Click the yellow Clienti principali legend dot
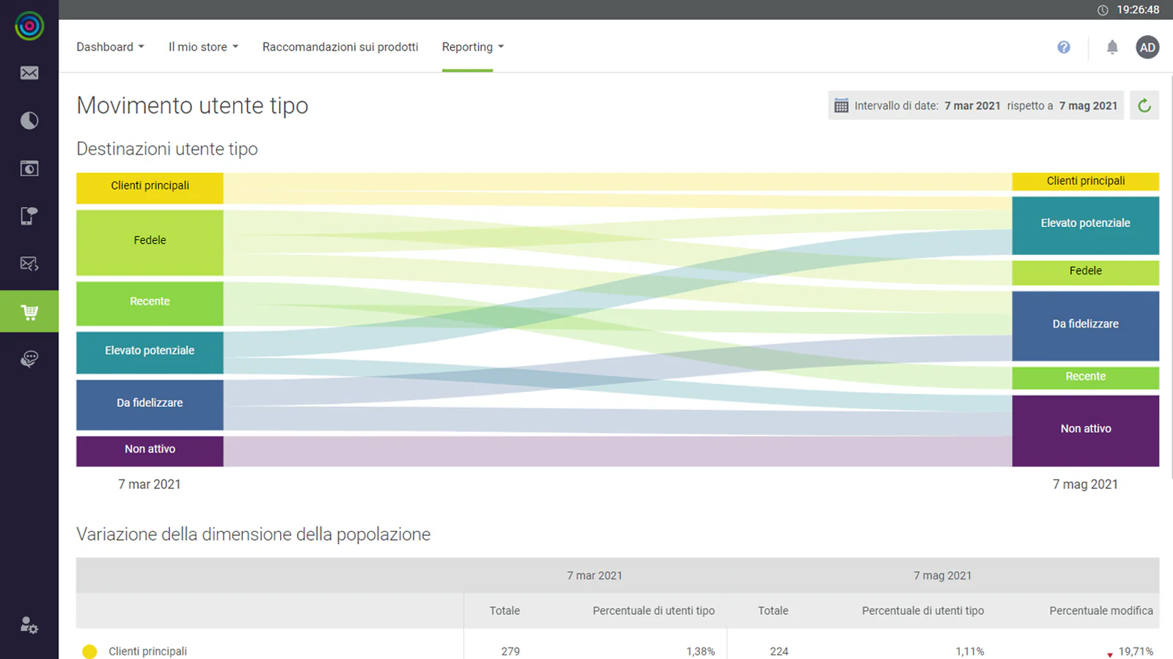Image resolution: width=1173 pixels, height=659 pixels. (89, 652)
